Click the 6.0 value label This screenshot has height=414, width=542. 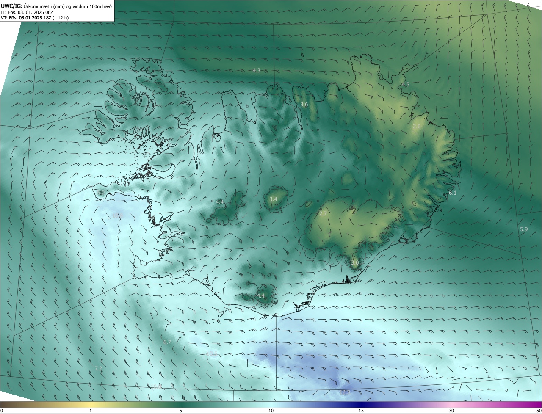pyautogui.click(x=101, y=193)
